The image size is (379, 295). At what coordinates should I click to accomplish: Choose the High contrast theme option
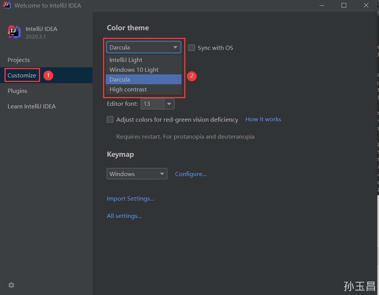click(128, 90)
